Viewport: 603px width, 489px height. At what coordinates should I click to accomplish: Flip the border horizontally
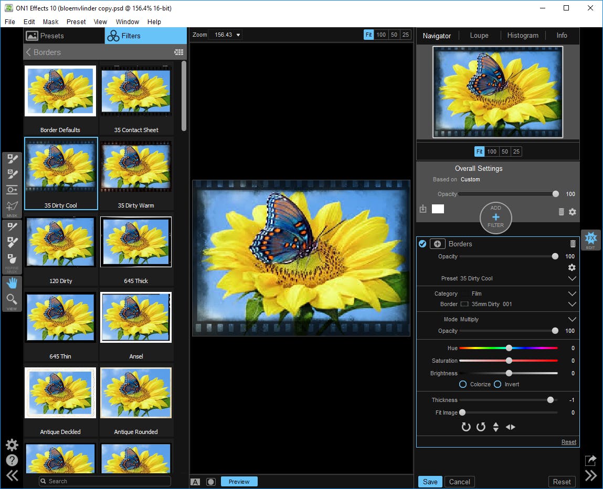(510, 427)
